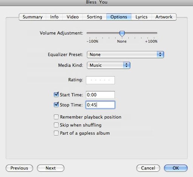The height and width of the screenshot is (177, 193).
Task: Click the Stop Time input field
Action: pyautogui.click(x=100, y=105)
